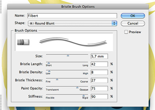Click the Opaque label on Paint Opacity slider
155x110 pixels.
coord(84,89)
